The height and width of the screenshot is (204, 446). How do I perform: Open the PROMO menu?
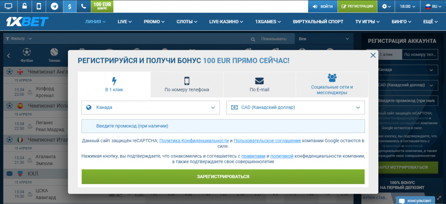[154, 22]
